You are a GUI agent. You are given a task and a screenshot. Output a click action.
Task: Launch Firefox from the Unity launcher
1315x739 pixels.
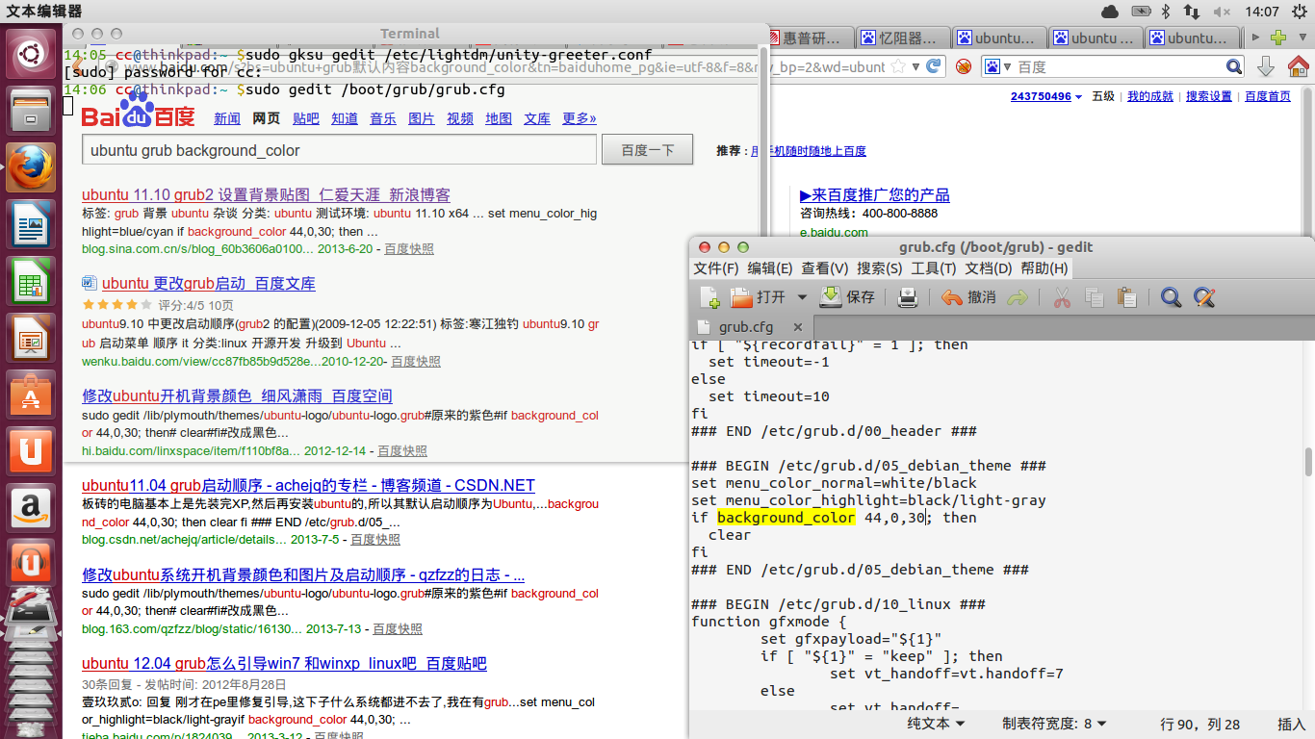click(x=32, y=166)
